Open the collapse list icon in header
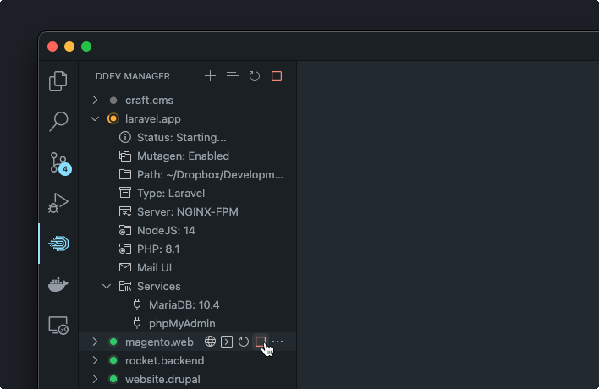 [233, 76]
